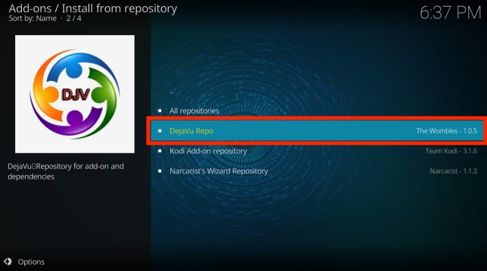This screenshot has height=271, width=487.
Task: Click the 'Add-ons / Install from repository' heading
Action: point(93,8)
